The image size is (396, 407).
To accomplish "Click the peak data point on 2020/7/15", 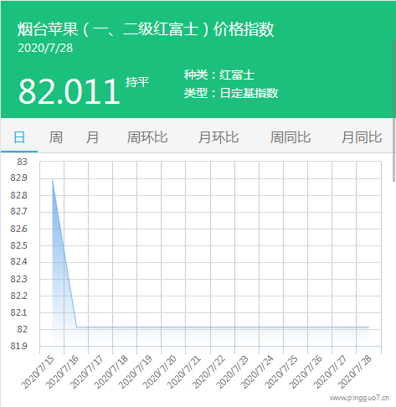I will tap(52, 179).
